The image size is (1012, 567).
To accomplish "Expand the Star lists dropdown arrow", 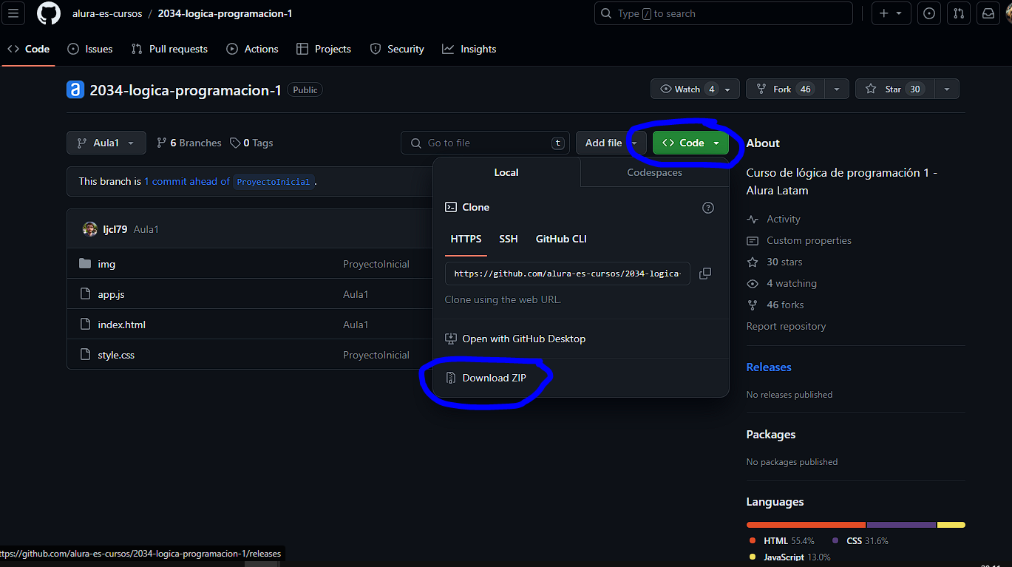I will pos(947,89).
